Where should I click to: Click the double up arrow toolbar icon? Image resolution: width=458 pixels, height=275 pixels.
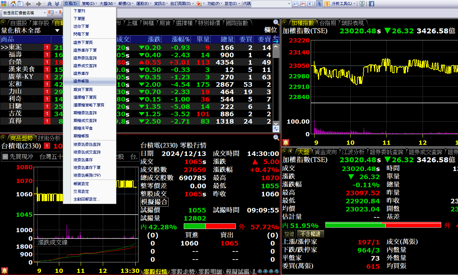click(x=49, y=4)
